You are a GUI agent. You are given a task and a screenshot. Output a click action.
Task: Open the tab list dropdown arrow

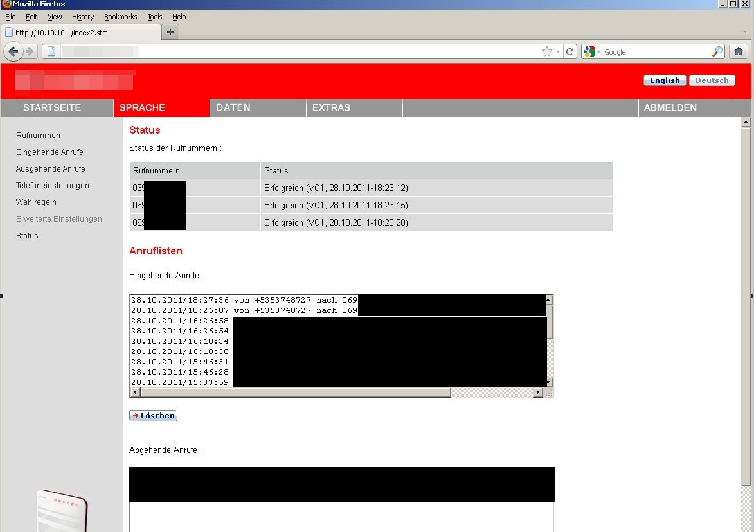coord(744,31)
